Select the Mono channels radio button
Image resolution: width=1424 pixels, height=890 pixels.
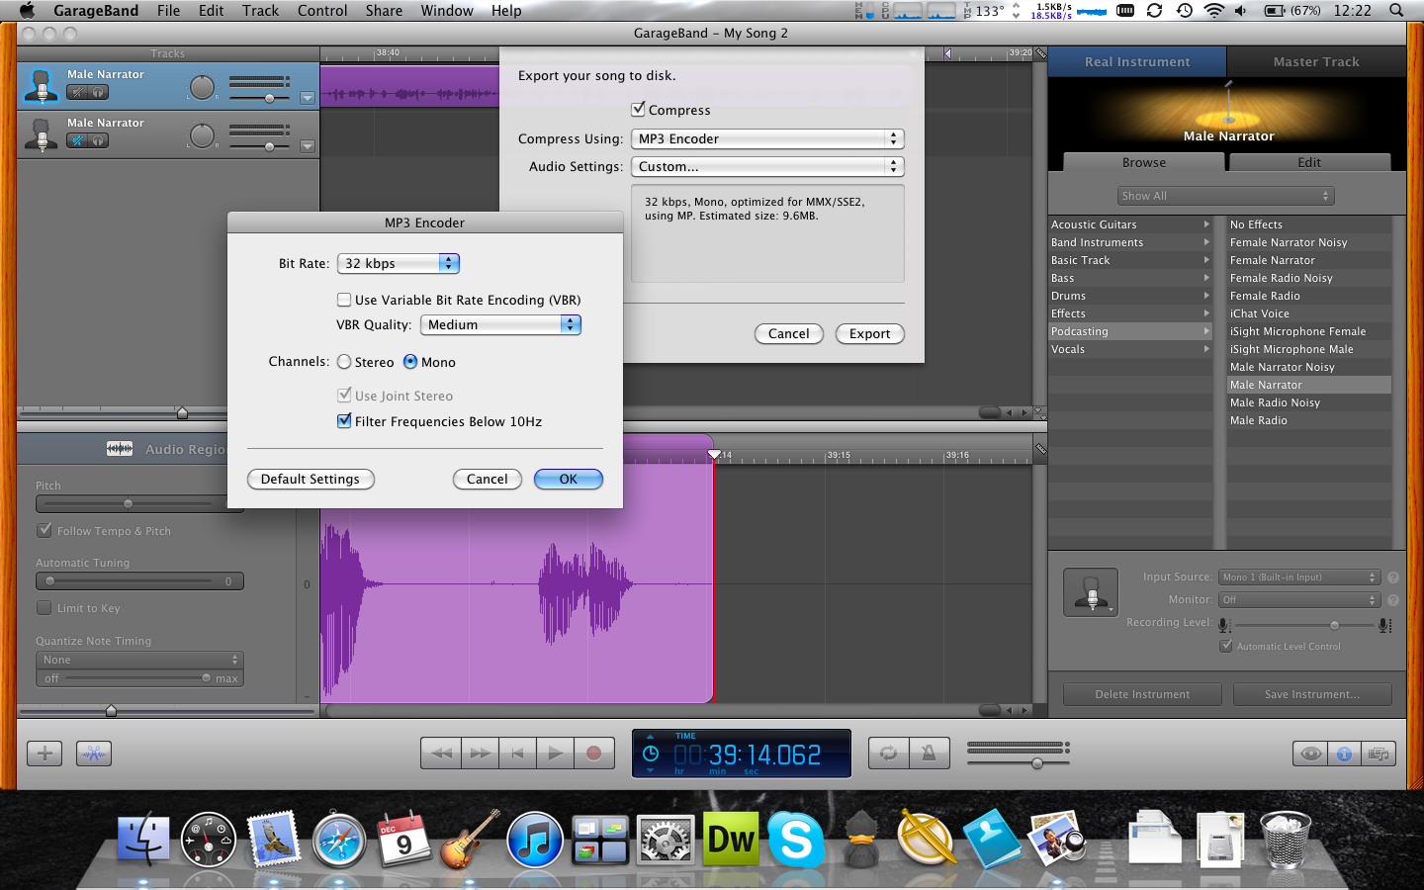[x=410, y=362]
